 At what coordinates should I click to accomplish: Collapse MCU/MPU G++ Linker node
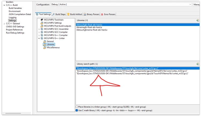pos(39,38)
